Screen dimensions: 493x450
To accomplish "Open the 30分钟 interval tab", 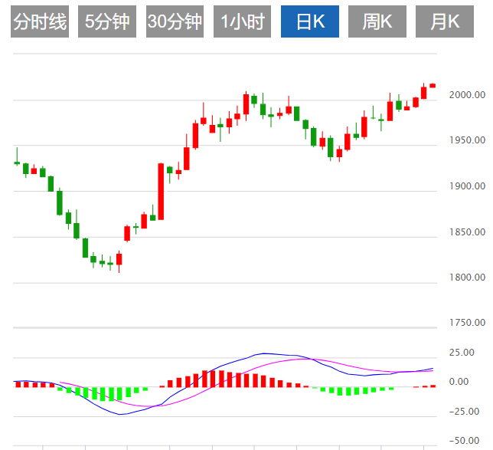I will (175, 21).
